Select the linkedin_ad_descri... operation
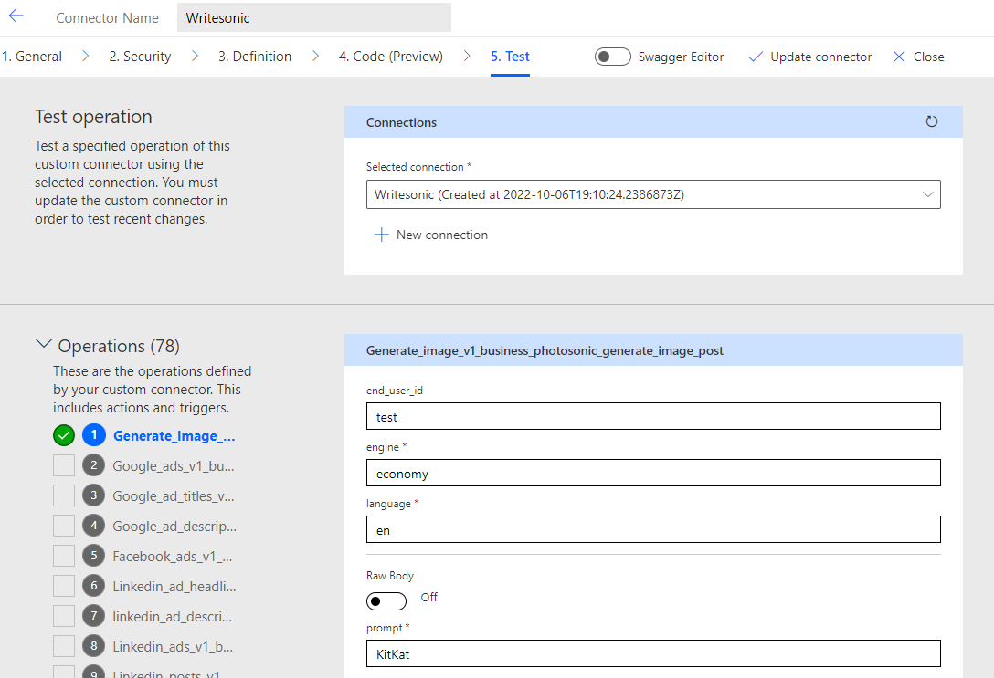 (173, 616)
